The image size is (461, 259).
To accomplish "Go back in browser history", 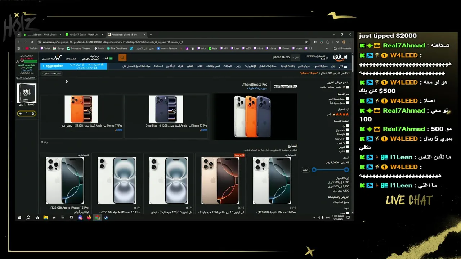I will (x=19, y=42).
